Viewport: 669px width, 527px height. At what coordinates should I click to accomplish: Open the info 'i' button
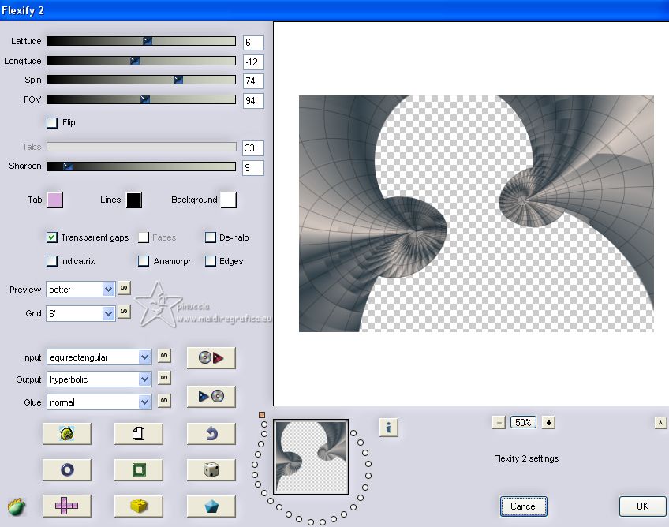[x=388, y=427]
